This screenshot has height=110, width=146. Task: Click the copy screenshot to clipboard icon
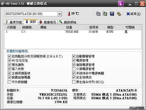click(x=105, y=14)
